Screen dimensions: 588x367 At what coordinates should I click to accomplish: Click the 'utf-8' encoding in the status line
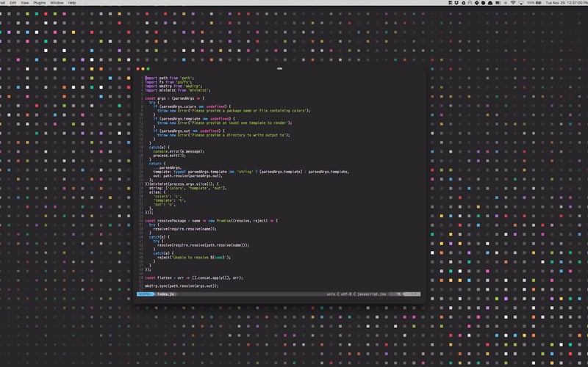tap(345, 294)
